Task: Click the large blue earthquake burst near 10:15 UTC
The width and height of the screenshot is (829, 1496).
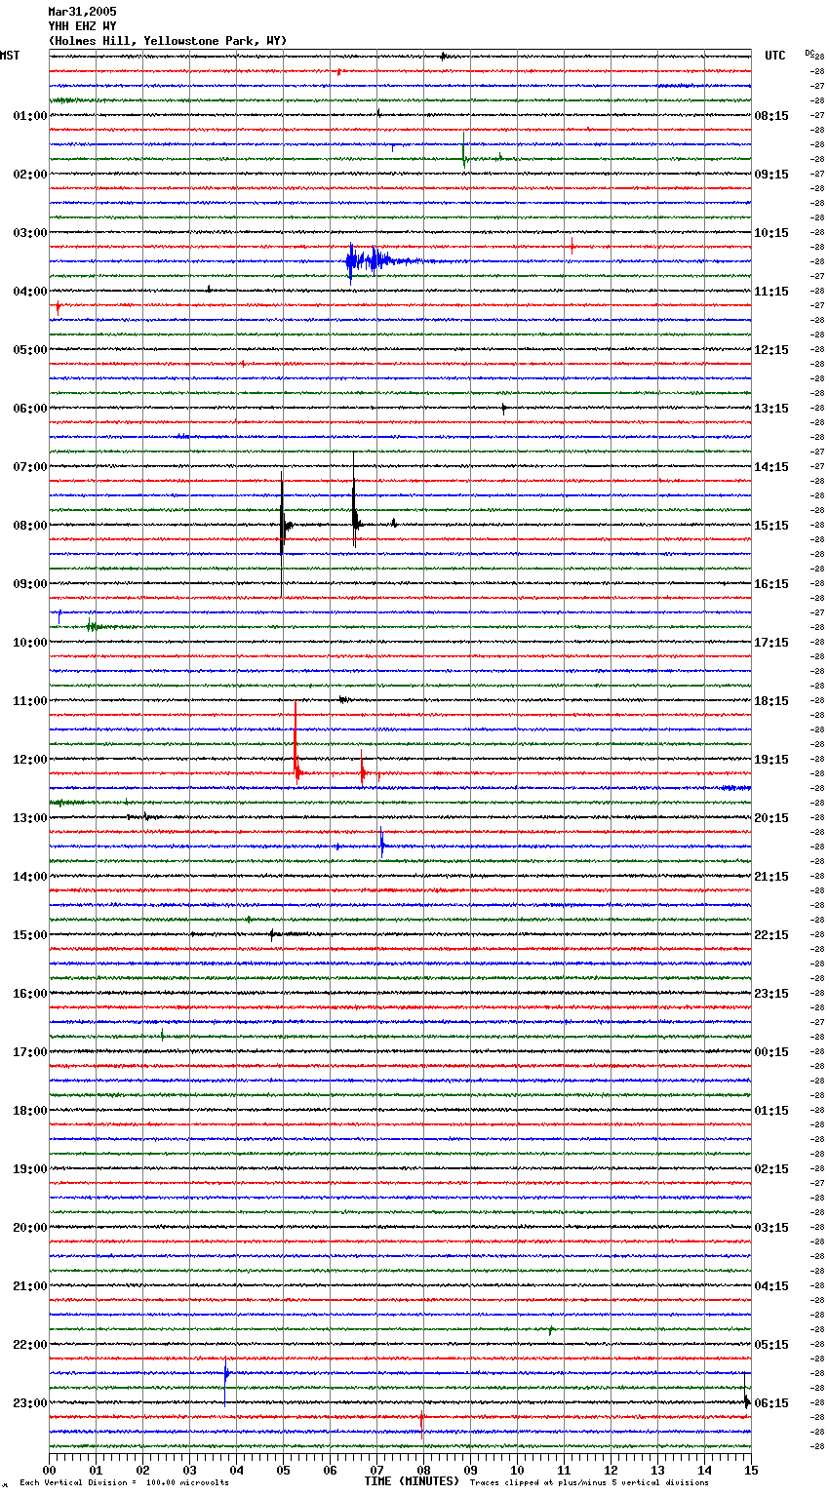Action: tap(375, 261)
